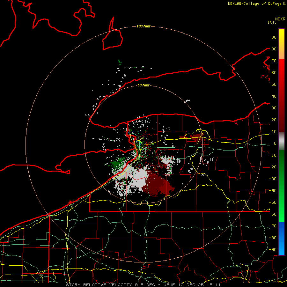Click the 100 NMI range ring label

click(143, 26)
